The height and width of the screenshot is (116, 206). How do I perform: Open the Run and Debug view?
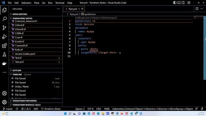4,37
